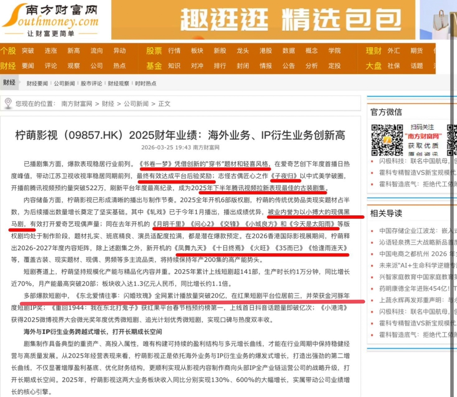Viewport: 457px width, 397px height.
Task: Select the 财经 sub-navigation tab
Action: [x=9, y=82]
